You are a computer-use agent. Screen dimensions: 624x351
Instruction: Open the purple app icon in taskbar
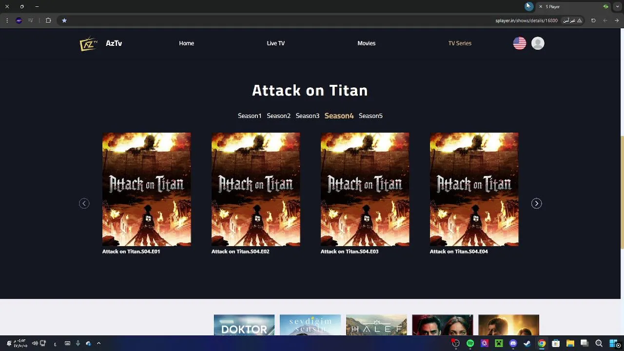484,344
